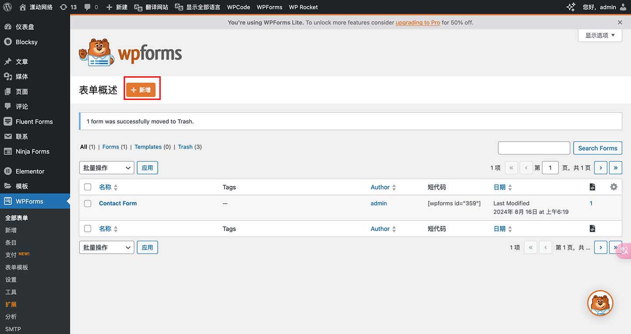
Task: Open WPForms admin bar menu
Action: tap(269, 7)
